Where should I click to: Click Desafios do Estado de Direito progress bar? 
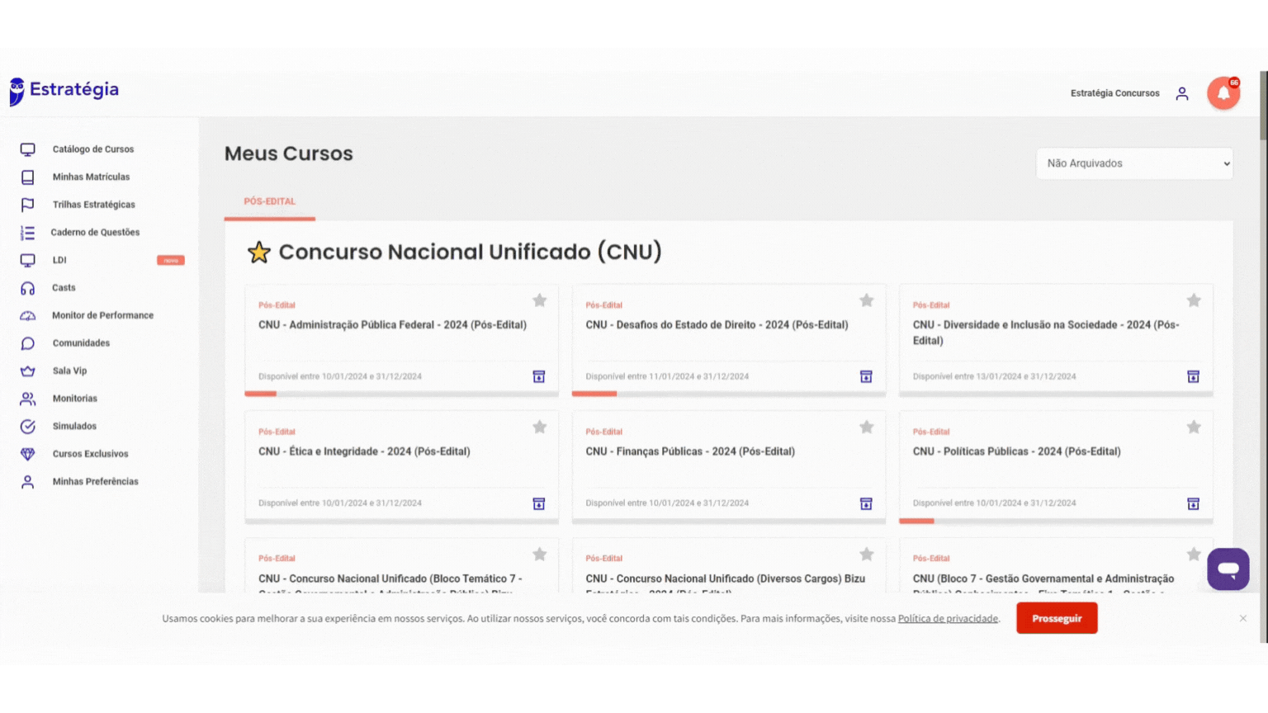click(x=728, y=394)
